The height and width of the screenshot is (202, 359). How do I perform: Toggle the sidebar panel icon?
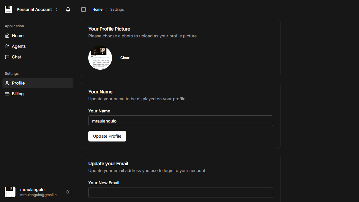[x=84, y=9]
